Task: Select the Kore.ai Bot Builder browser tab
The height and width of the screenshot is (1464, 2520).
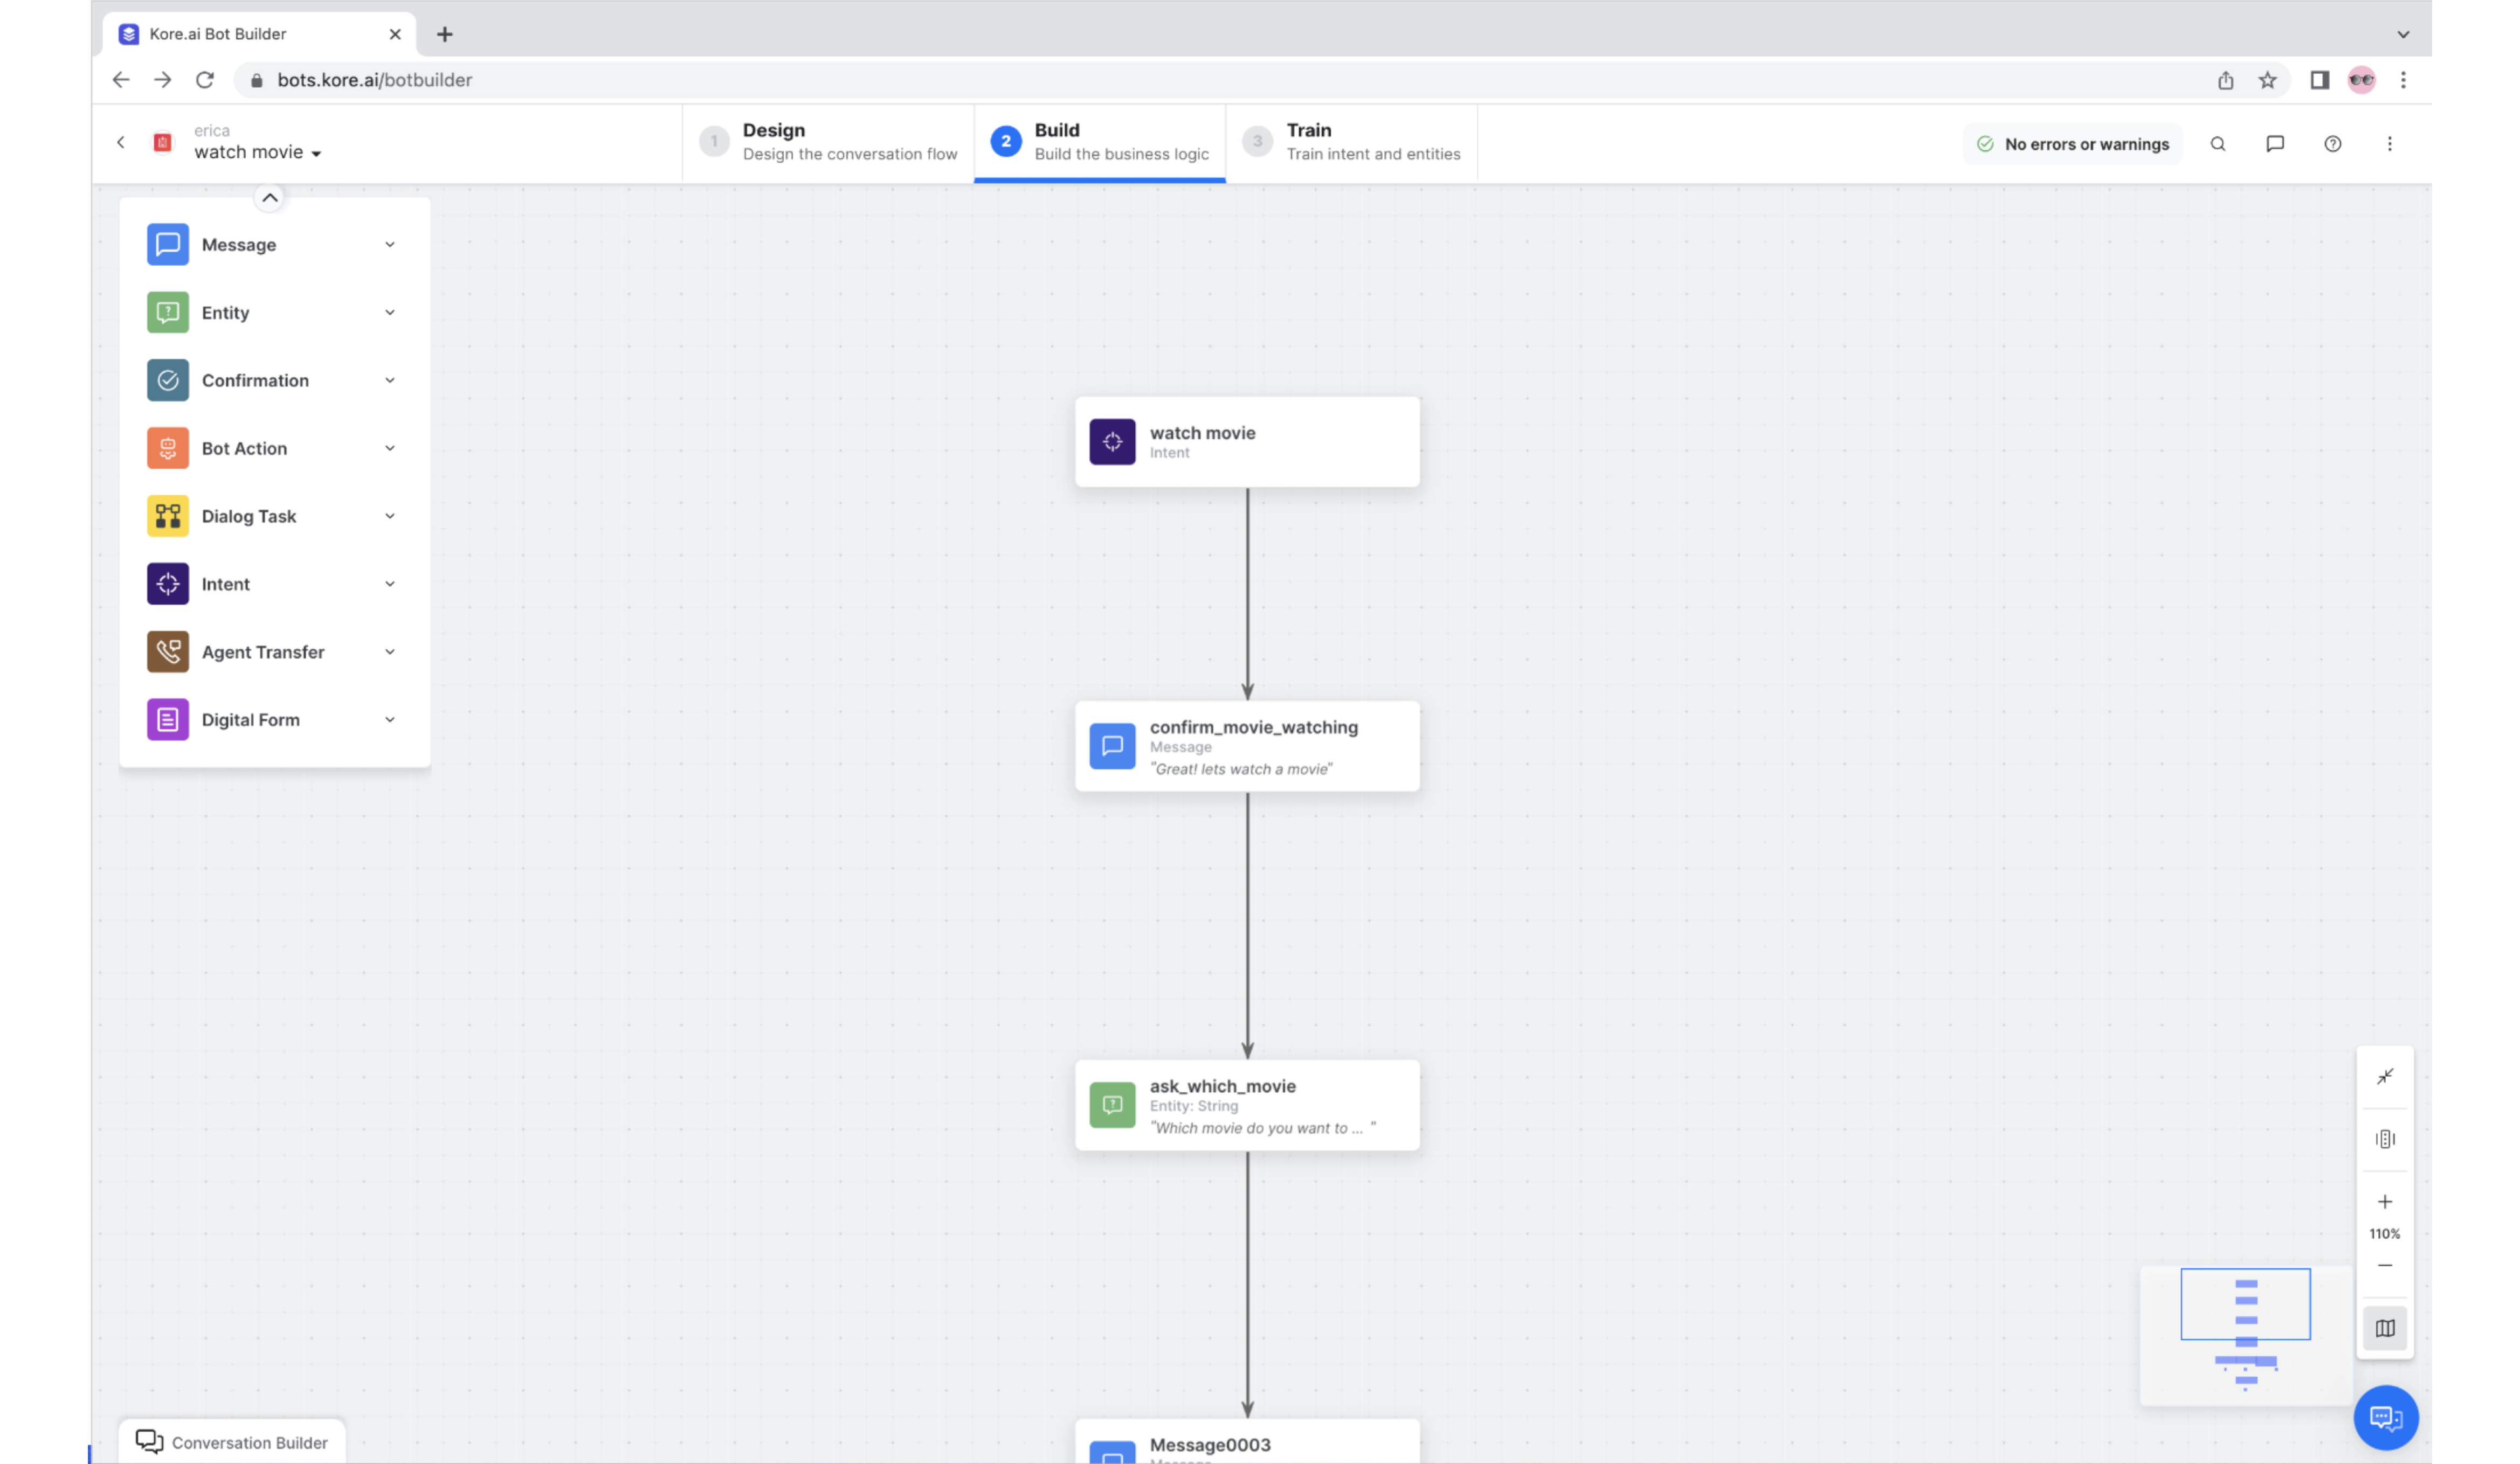Action: [258, 34]
